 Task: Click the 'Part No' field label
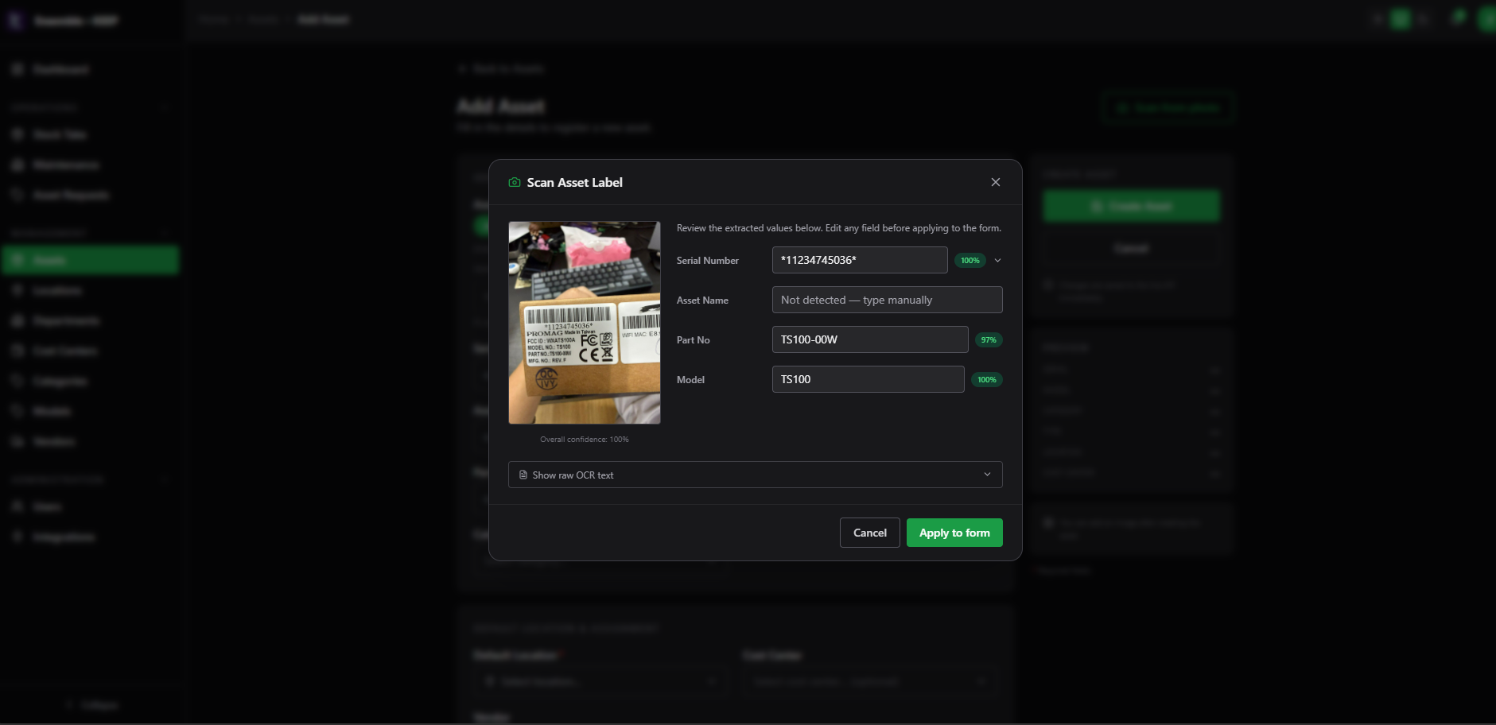pyautogui.click(x=694, y=340)
